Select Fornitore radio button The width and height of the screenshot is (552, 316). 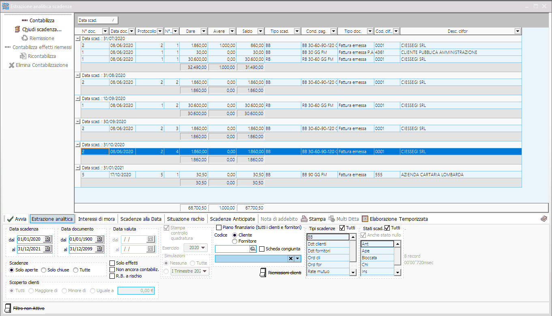coord(234,241)
